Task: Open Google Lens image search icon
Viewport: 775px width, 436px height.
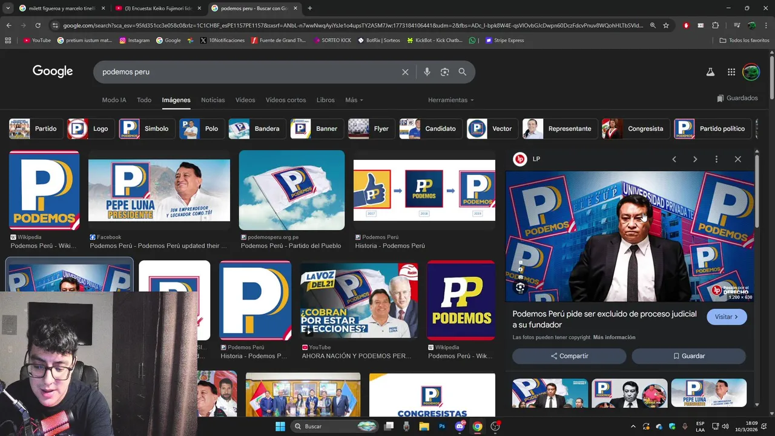Action: pos(444,72)
